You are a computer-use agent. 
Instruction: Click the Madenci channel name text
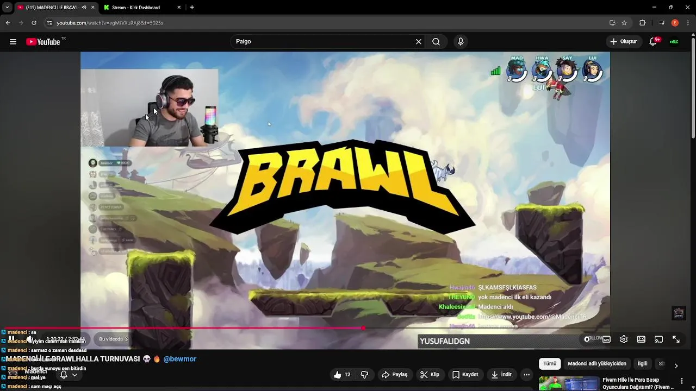(36, 371)
